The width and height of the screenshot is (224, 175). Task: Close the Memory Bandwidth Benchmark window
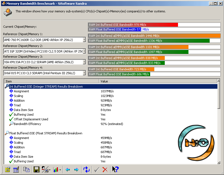click(220, 3)
